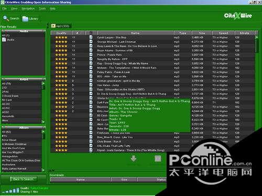Click Artist list scroll up arrow
The image size is (262, 196).
click(x=43, y=83)
